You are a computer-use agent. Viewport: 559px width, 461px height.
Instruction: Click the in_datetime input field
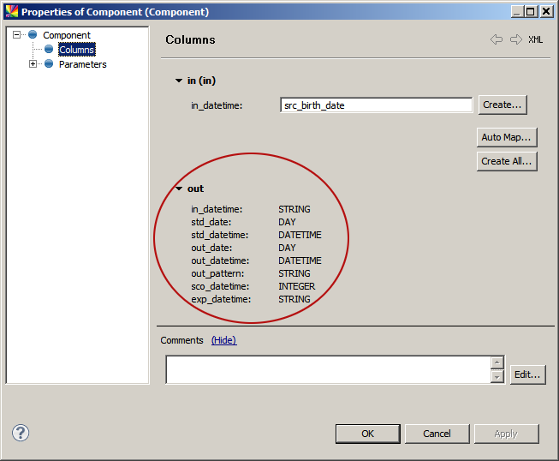tap(376, 105)
